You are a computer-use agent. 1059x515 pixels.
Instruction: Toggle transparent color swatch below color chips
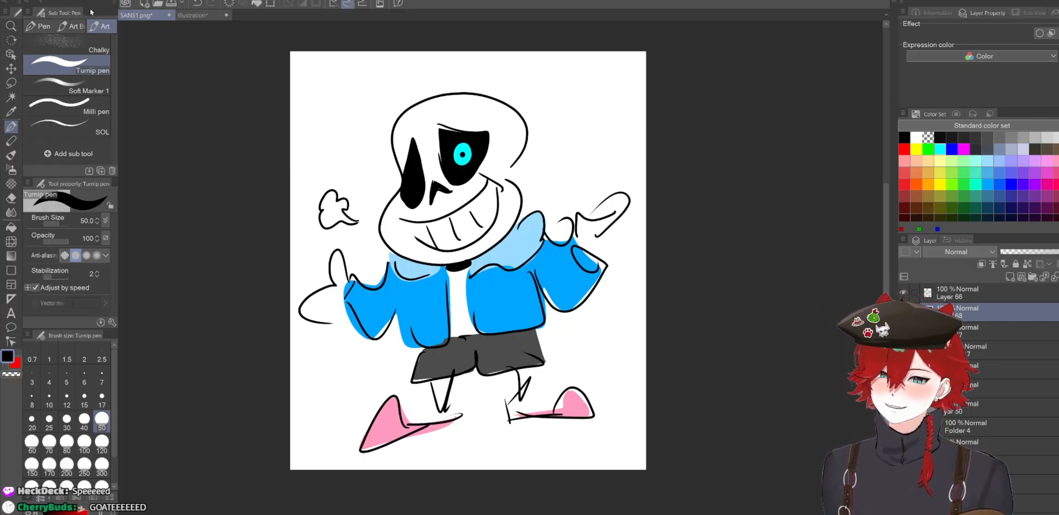point(11,374)
